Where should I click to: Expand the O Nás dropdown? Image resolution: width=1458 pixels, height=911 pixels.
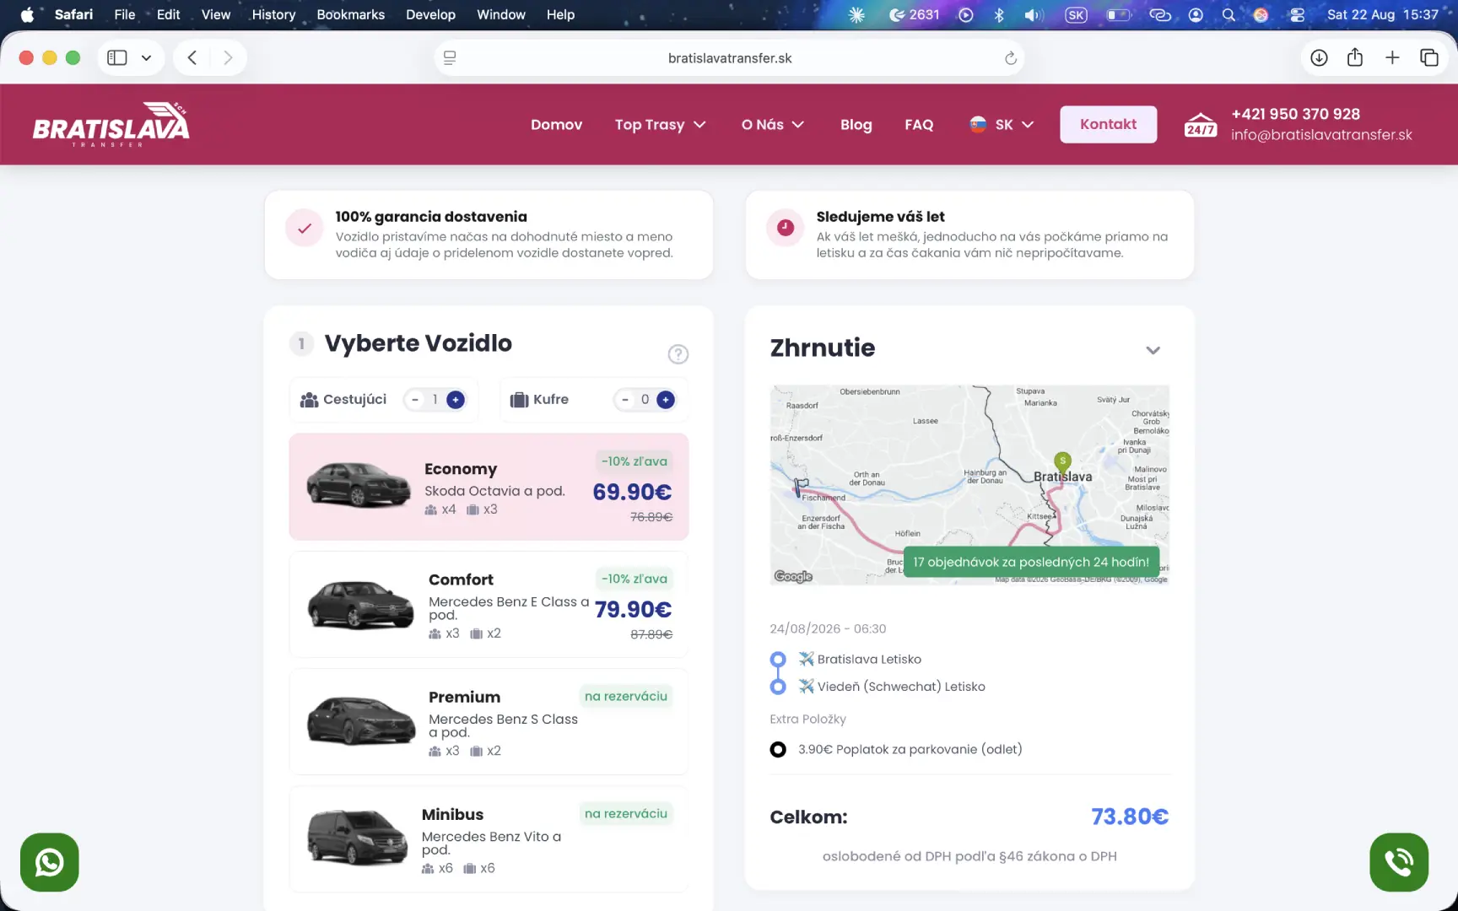point(773,125)
